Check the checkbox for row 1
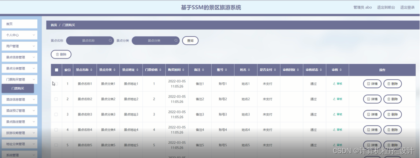The width and height of the screenshot is (420, 158). click(56, 84)
